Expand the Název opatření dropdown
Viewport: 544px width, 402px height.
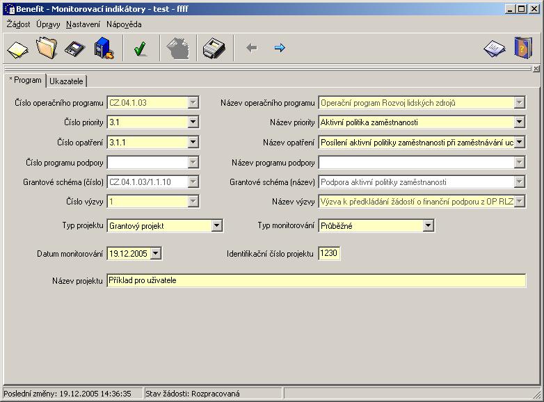click(519, 142)
